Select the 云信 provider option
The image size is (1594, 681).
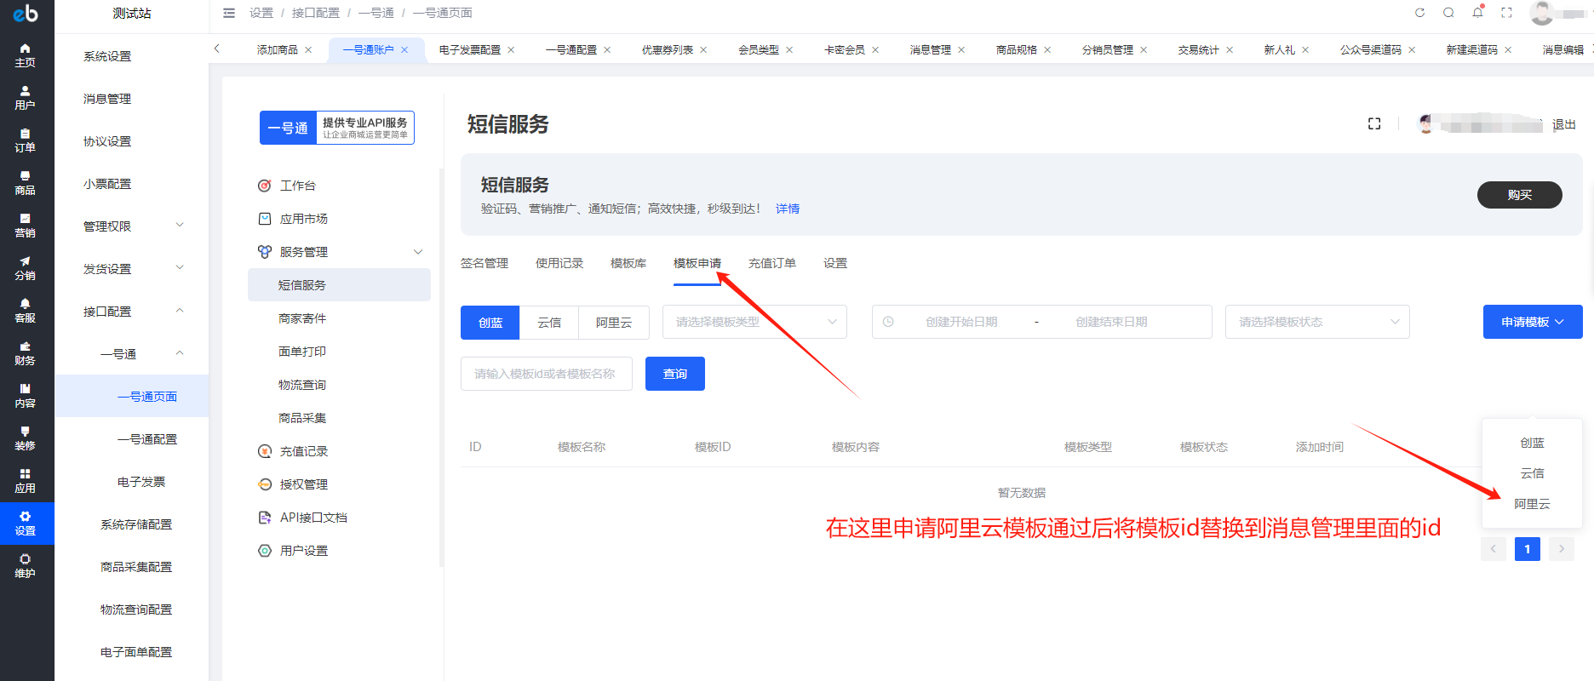point(549,323)
